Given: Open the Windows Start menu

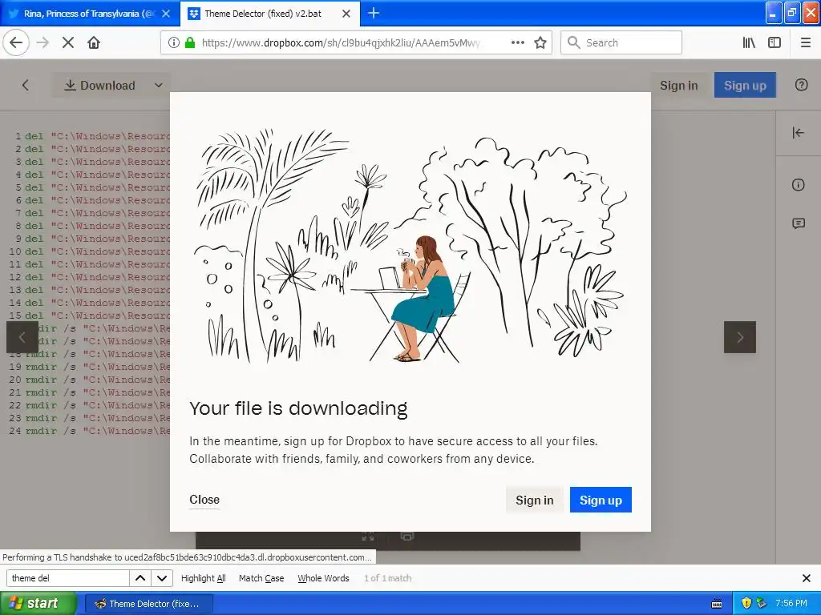Looking at the screenshot, I should tap(38, 604).
